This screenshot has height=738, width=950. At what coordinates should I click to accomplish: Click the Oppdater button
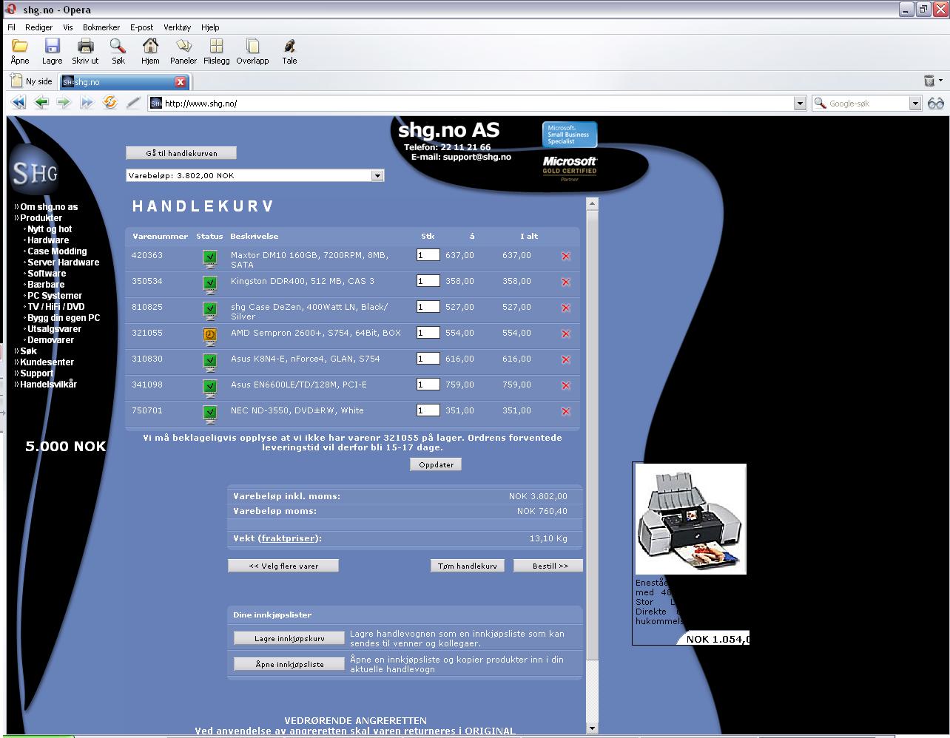(x=437, y=464)
